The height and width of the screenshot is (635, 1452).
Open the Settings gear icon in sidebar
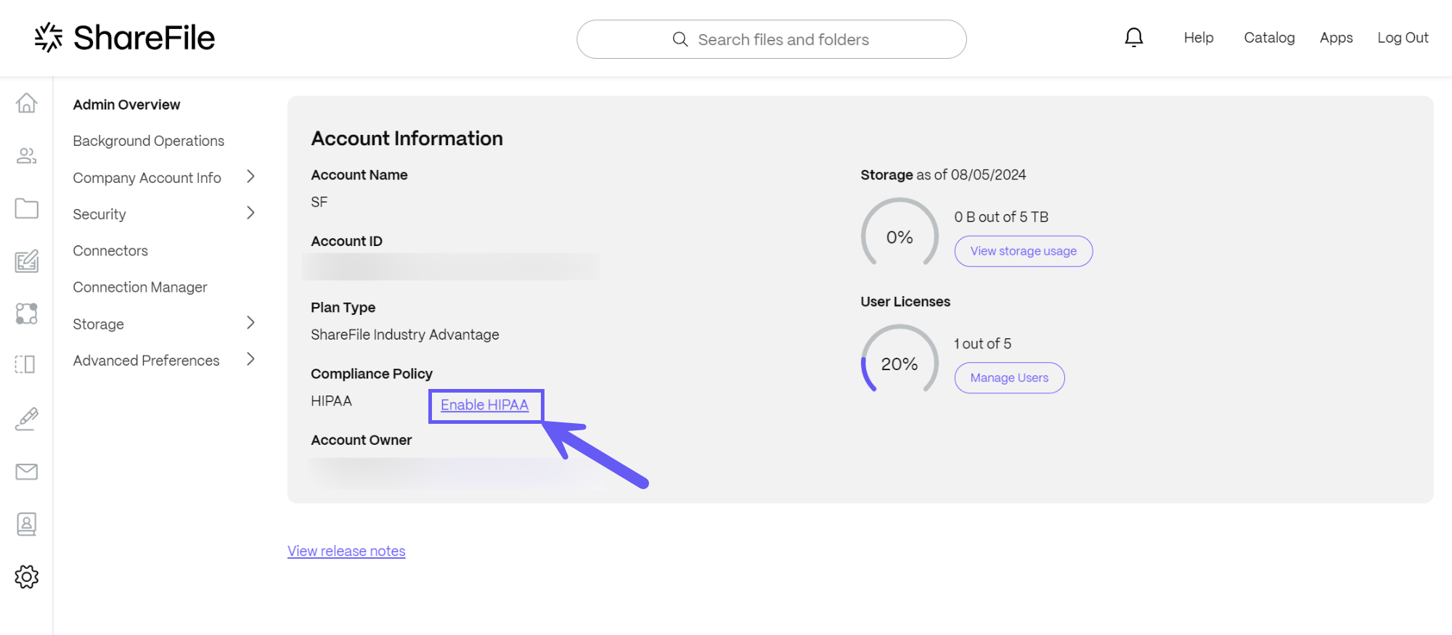click(x=26, y=577)
